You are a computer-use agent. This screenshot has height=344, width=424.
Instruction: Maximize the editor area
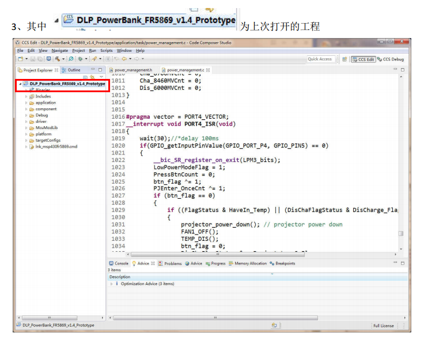403,70
